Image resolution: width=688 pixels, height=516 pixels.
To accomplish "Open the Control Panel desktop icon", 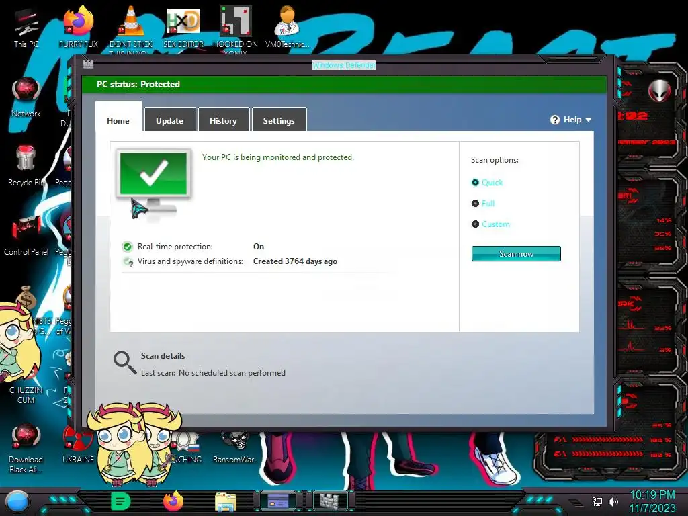I will pos(26,235).
